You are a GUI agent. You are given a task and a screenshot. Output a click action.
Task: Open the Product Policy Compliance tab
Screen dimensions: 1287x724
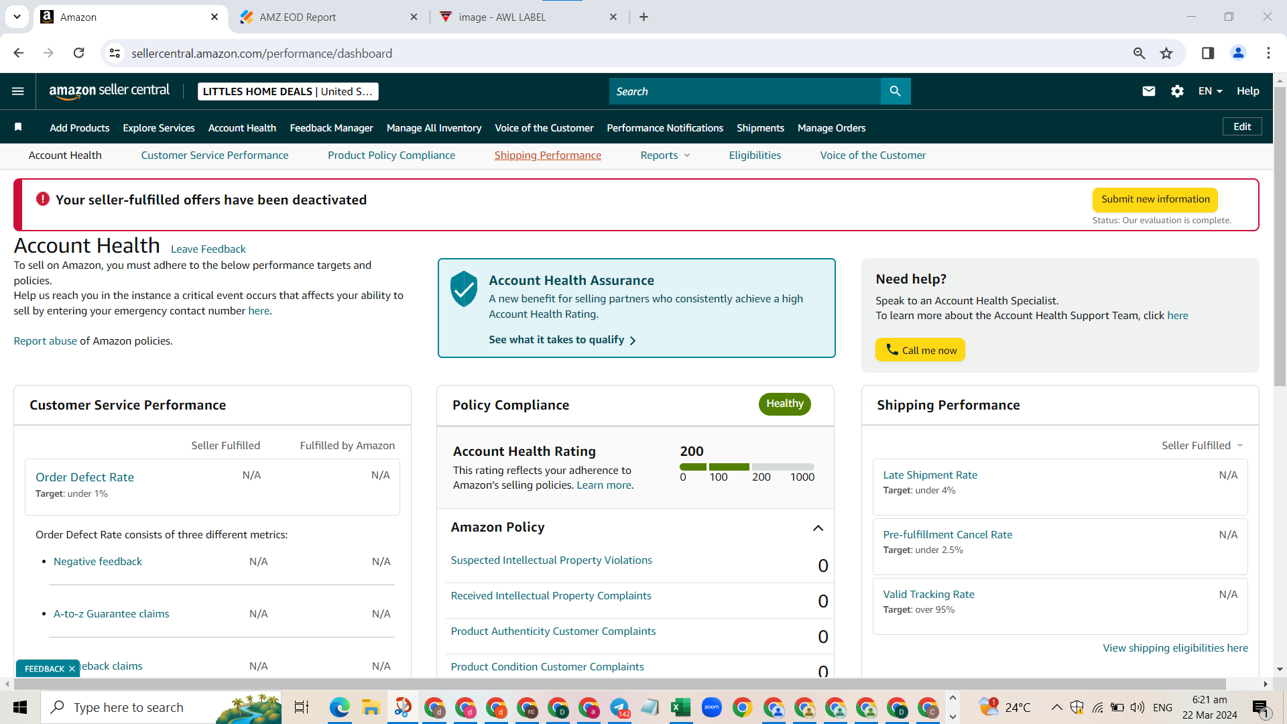point(391,156)
